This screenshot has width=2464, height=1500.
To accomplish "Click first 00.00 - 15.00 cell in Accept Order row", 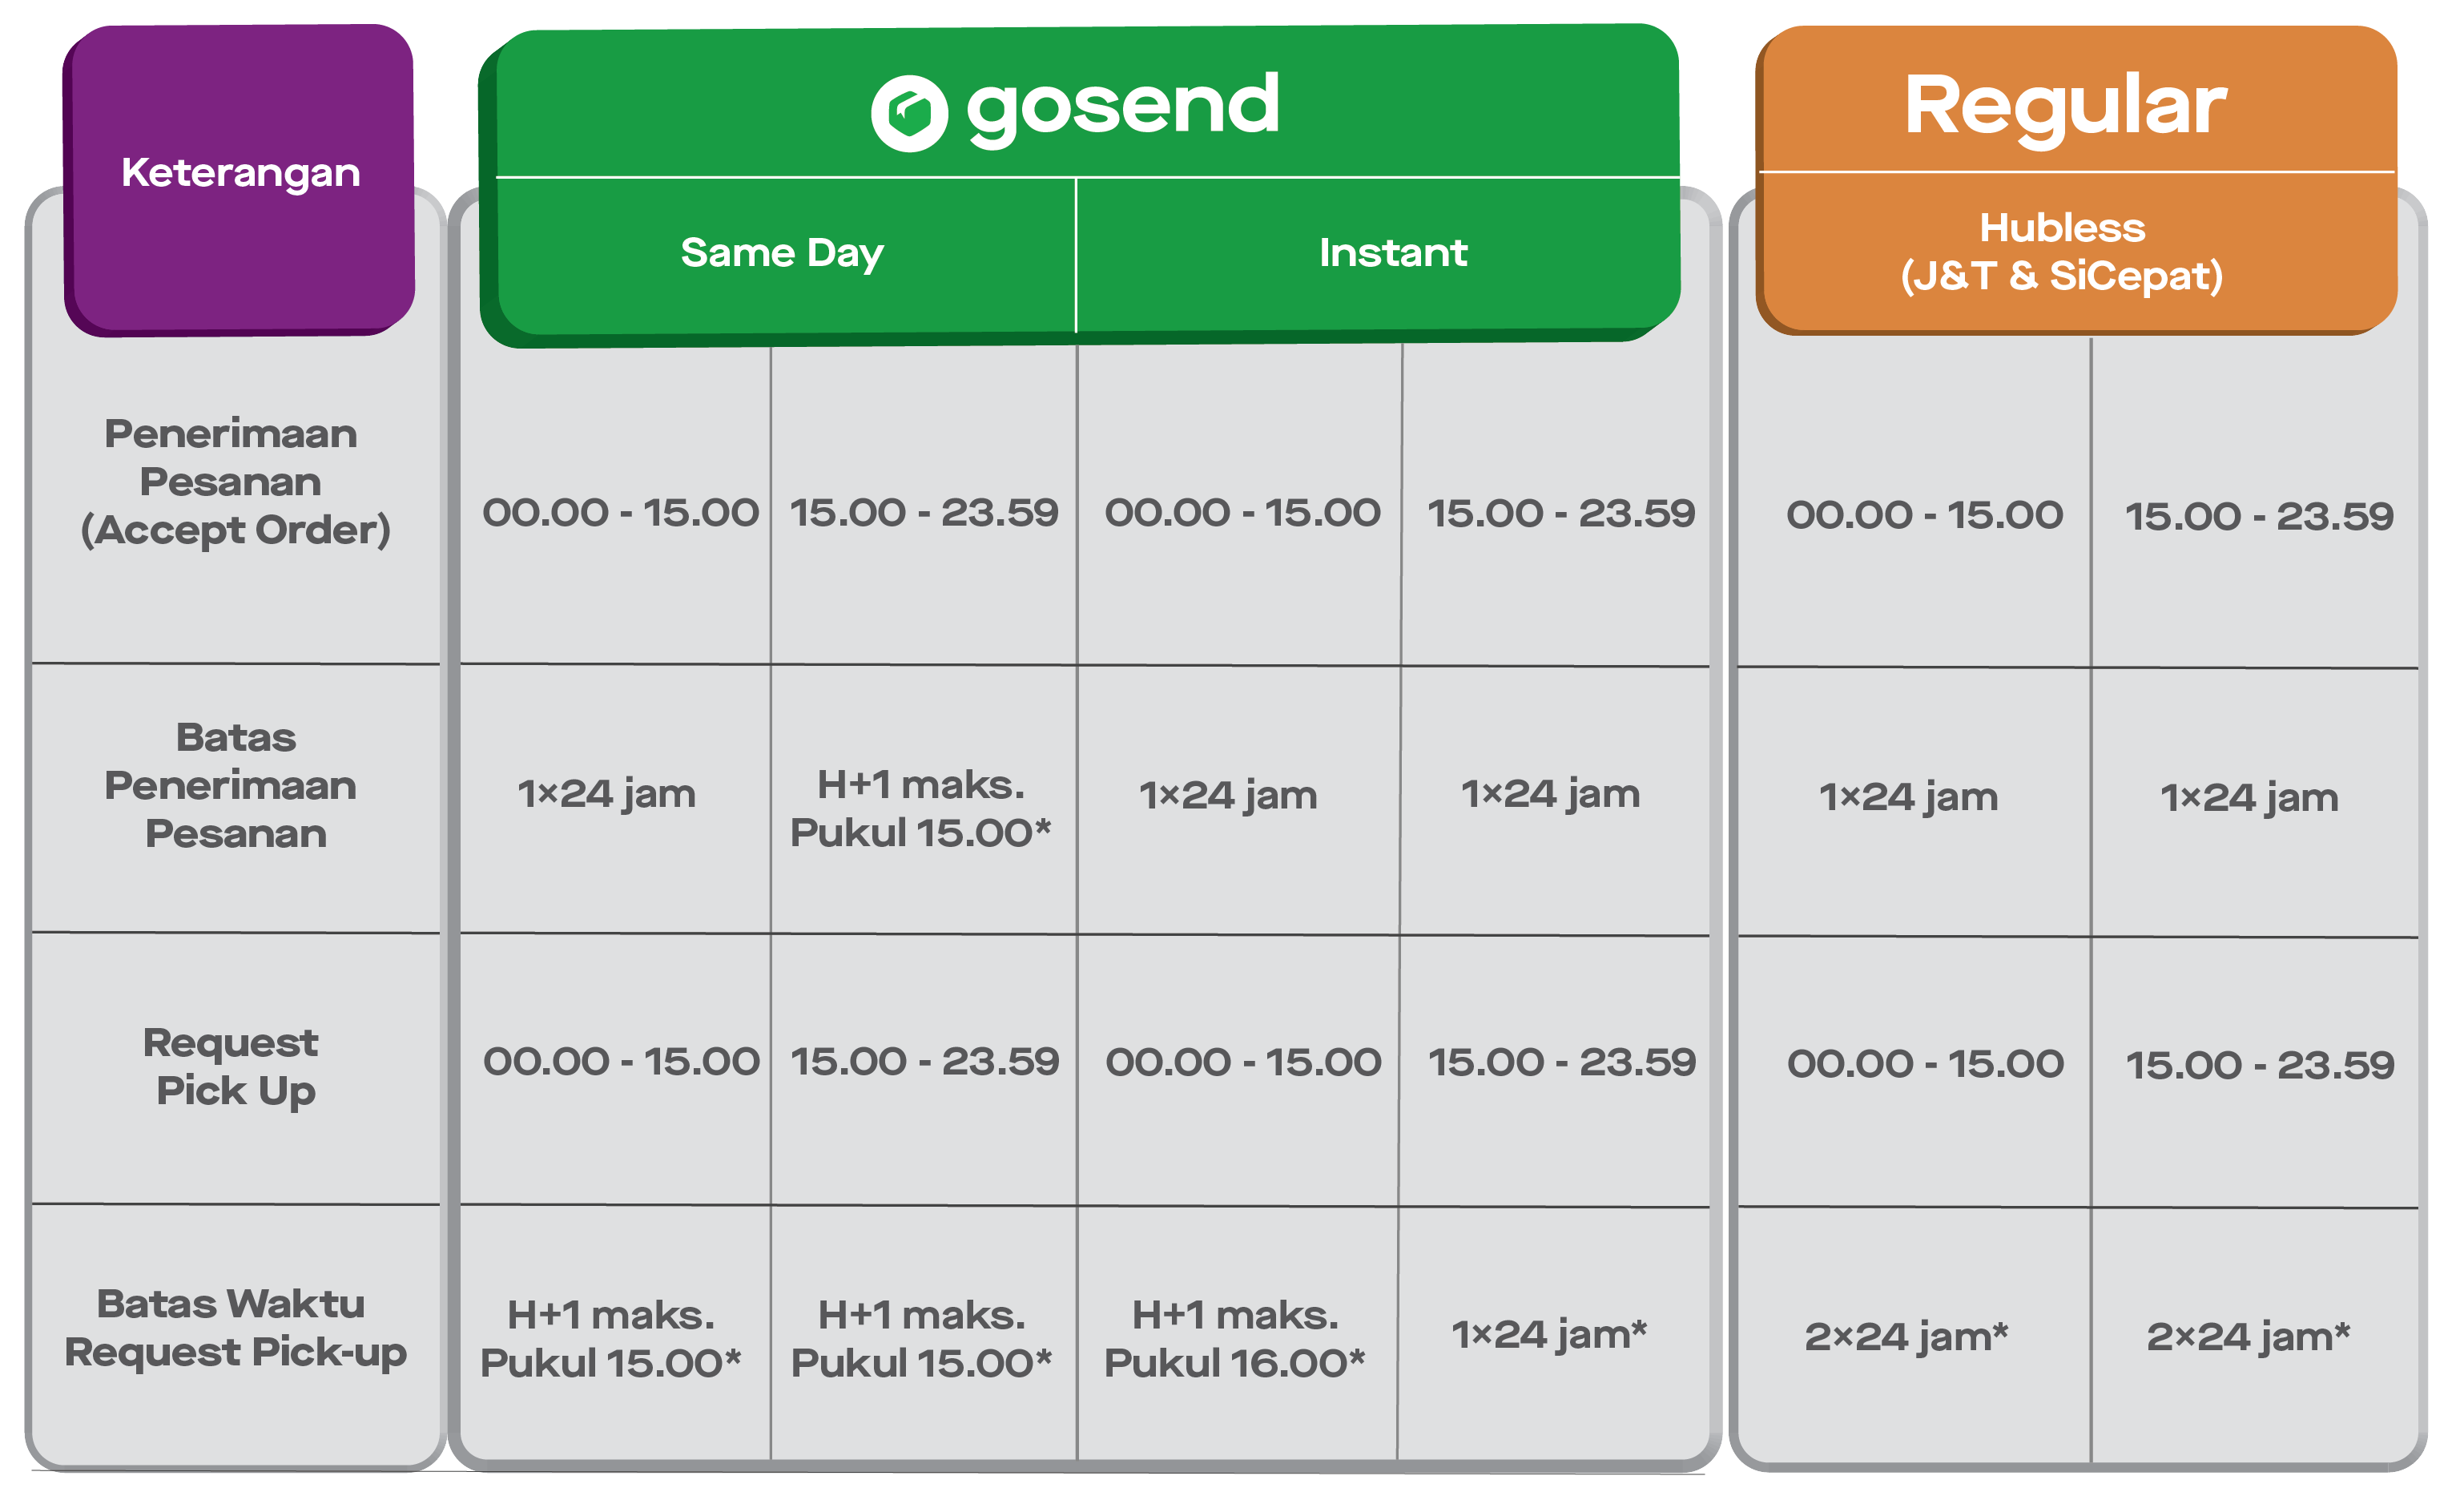I will coord(620,513).
